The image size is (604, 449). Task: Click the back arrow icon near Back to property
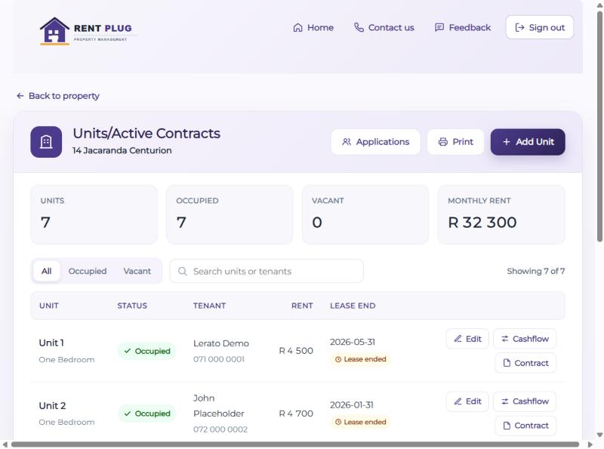(x=20, y=96)
